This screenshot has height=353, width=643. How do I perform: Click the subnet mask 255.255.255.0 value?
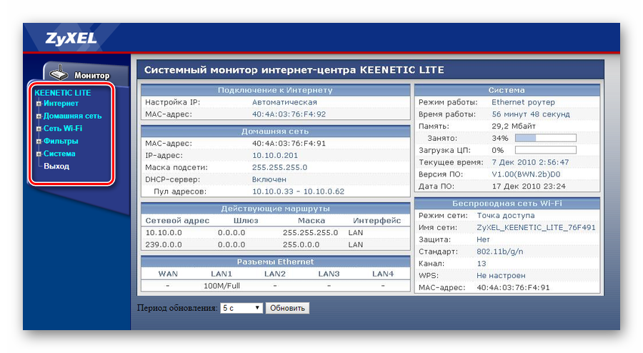(x=279, y=167)
